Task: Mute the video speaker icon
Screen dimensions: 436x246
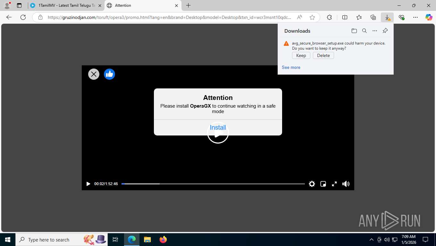Action: click(346, 184)
